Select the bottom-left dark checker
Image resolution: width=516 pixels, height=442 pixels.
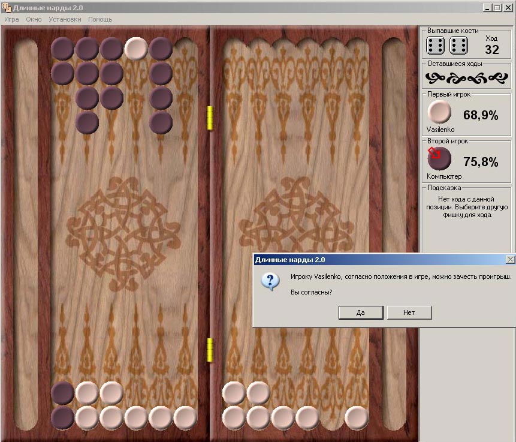coord(62,417)
